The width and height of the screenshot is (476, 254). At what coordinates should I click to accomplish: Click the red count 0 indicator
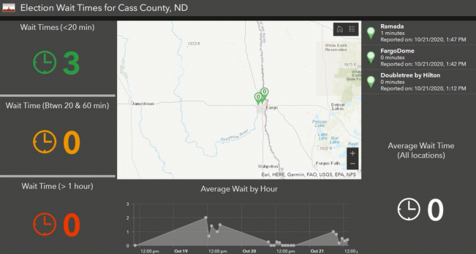pyautogui.click(x=72, y=224)
